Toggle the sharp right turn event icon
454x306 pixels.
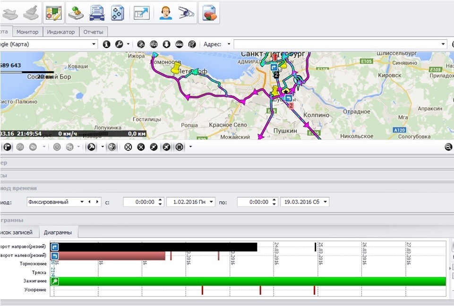click(x=55, y=247)
